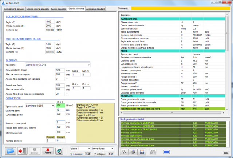Click the exit door icon button
Screen dimensions: 233x158
click(23, 151)
